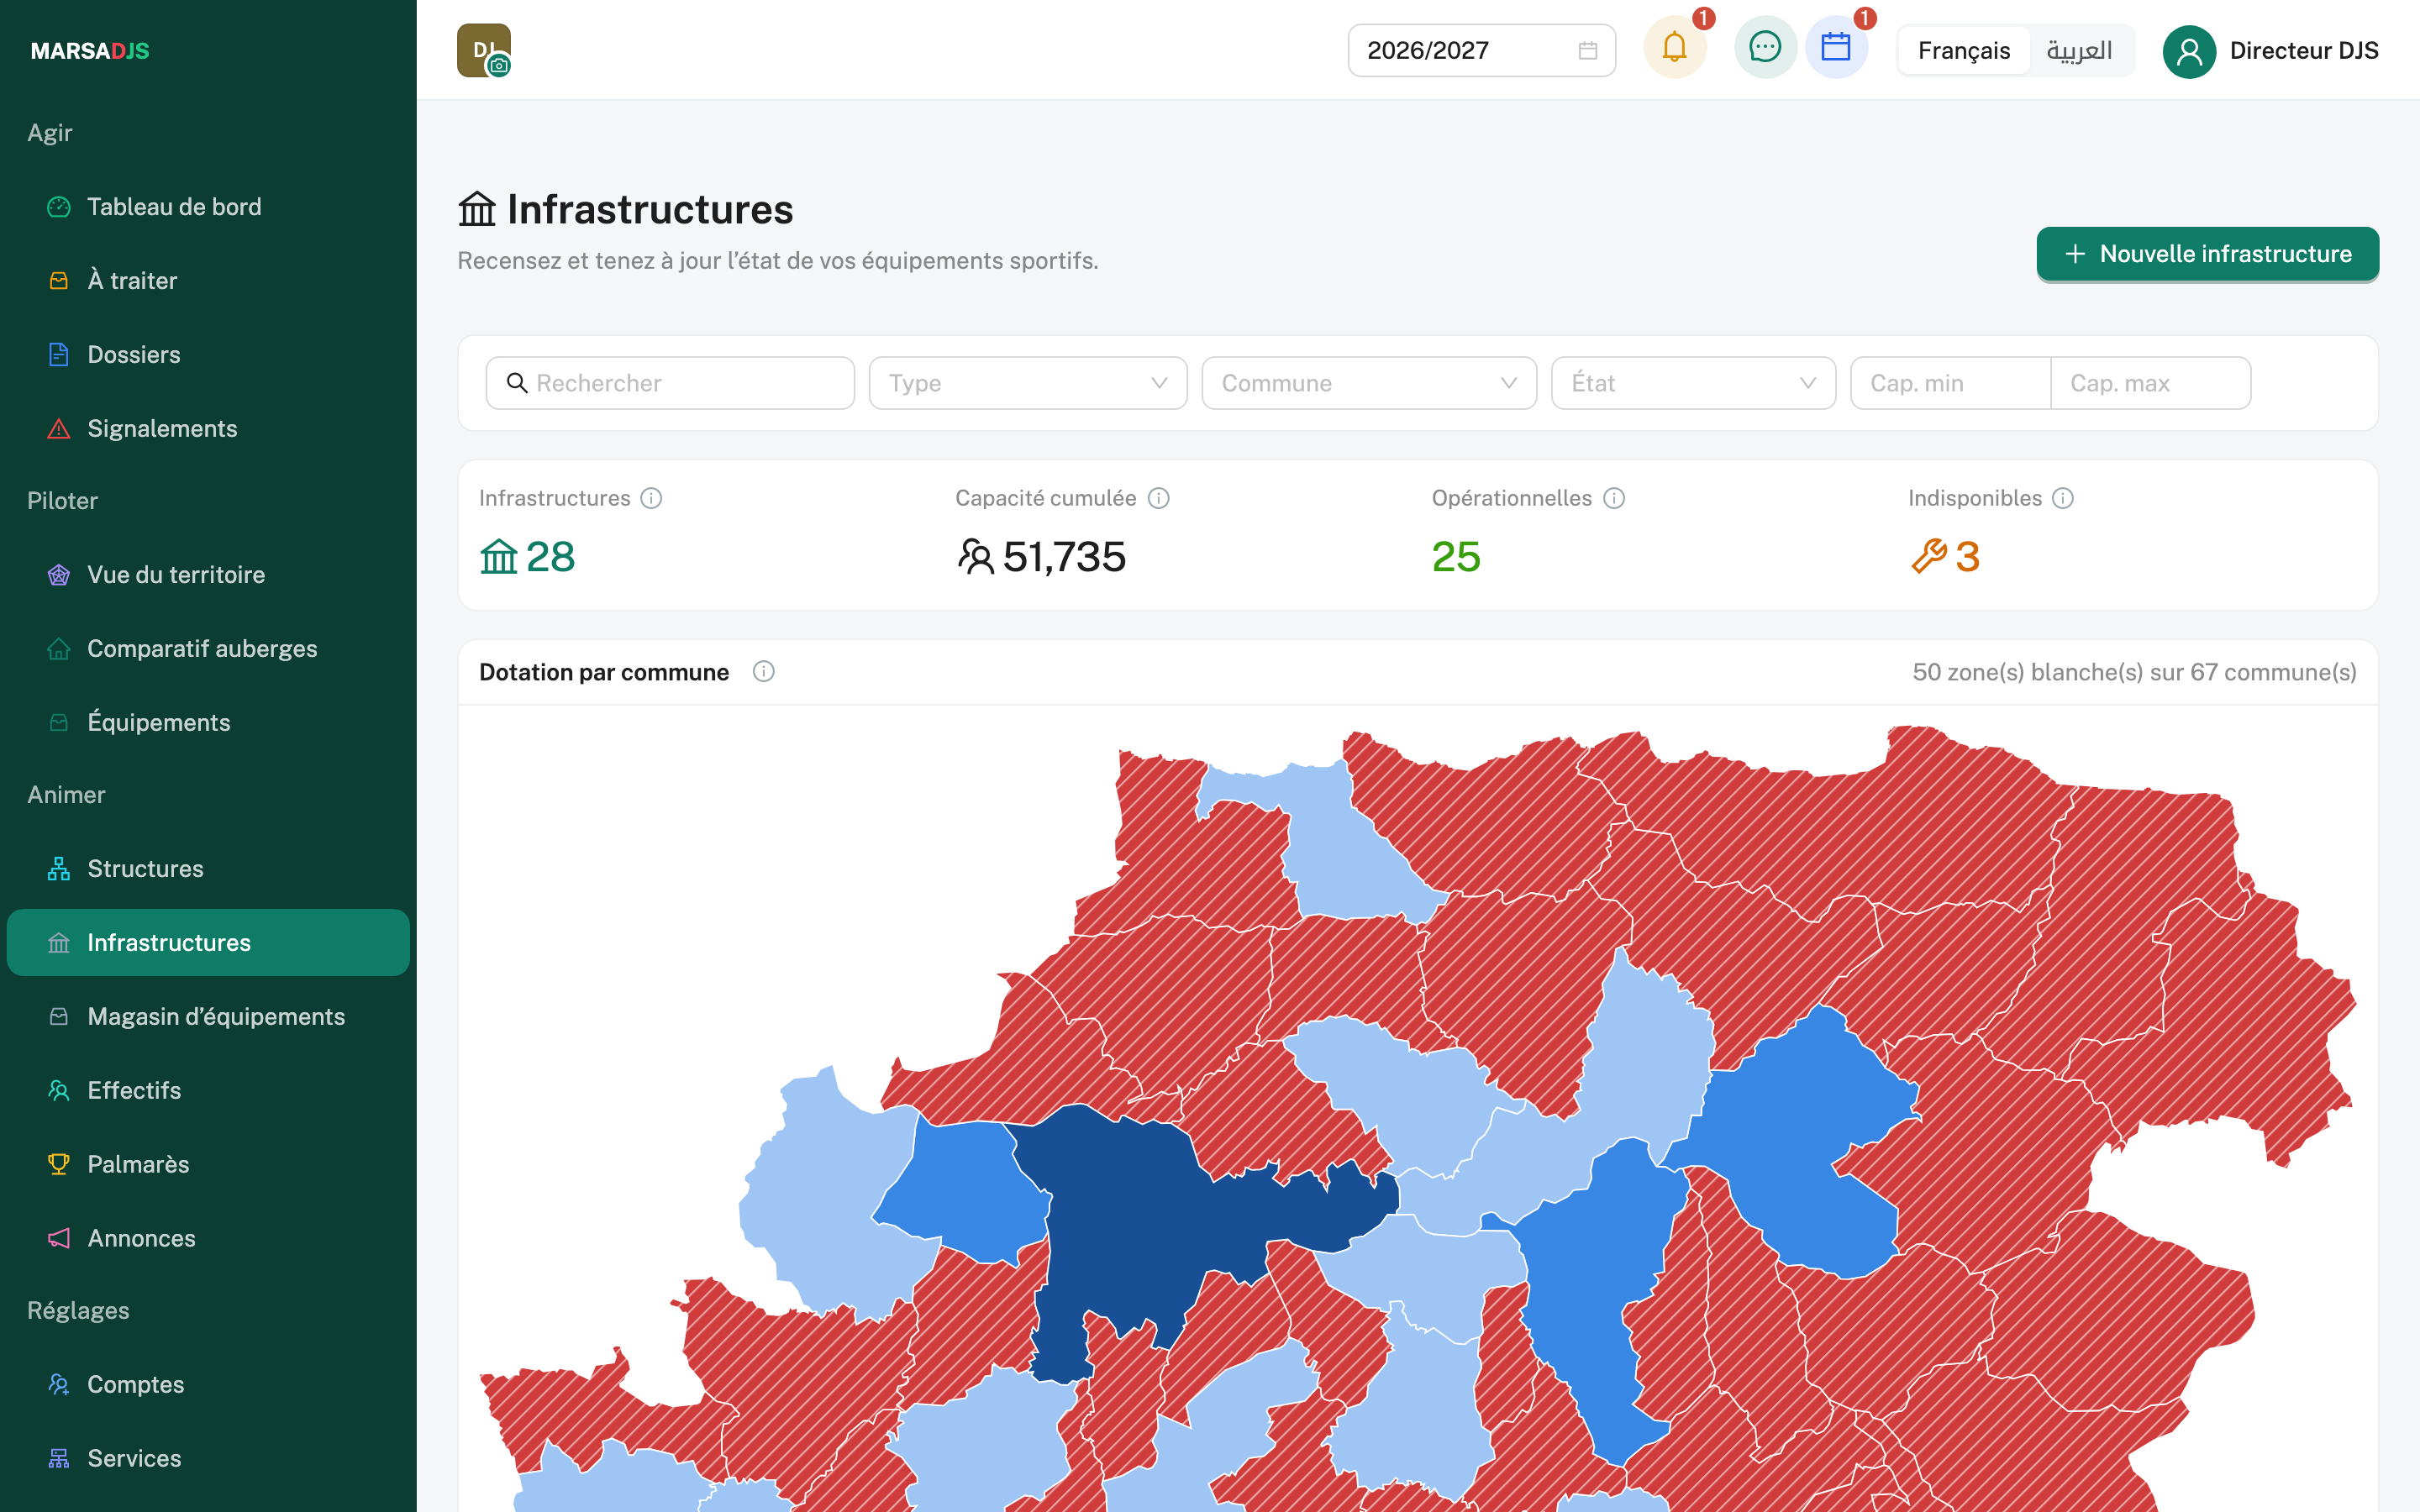2420x1512 pixels.
Task: Open the calendar icon in the header
Action: (x=1836, y=48)
